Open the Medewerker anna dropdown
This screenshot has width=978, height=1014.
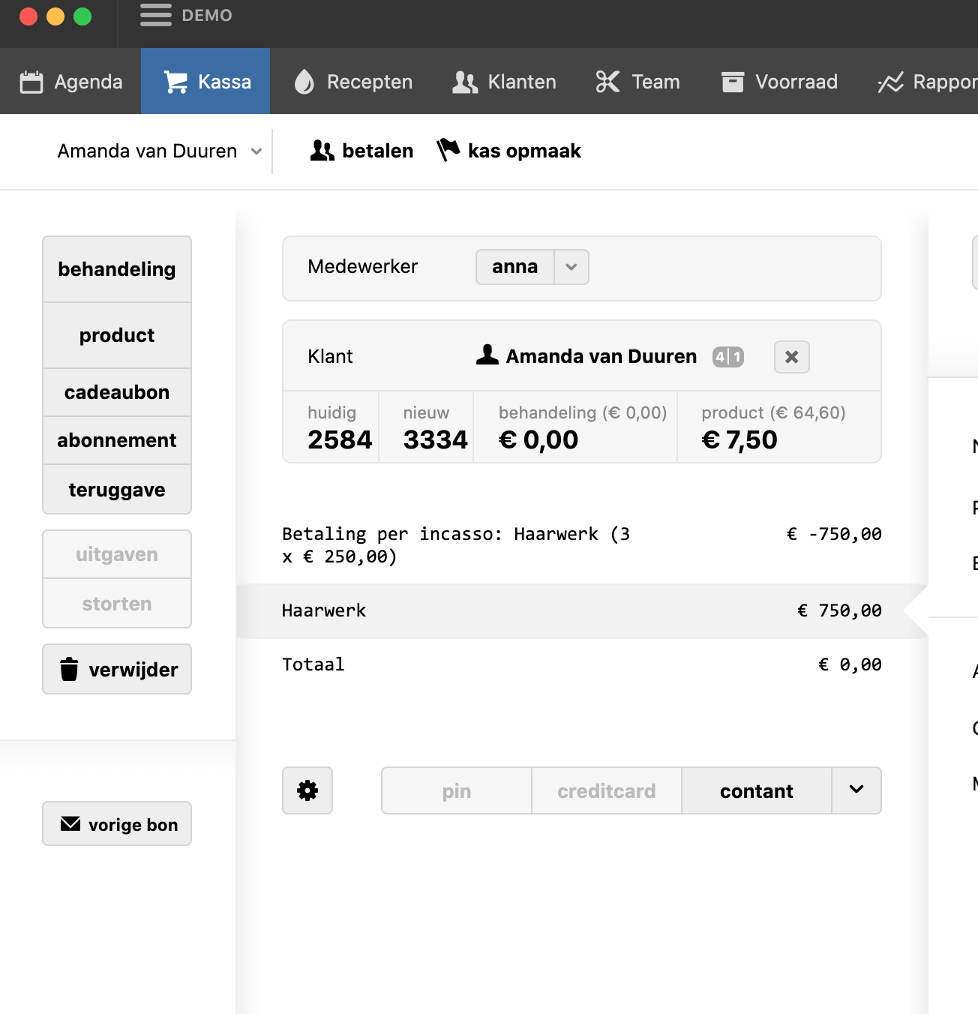[571, 267]
